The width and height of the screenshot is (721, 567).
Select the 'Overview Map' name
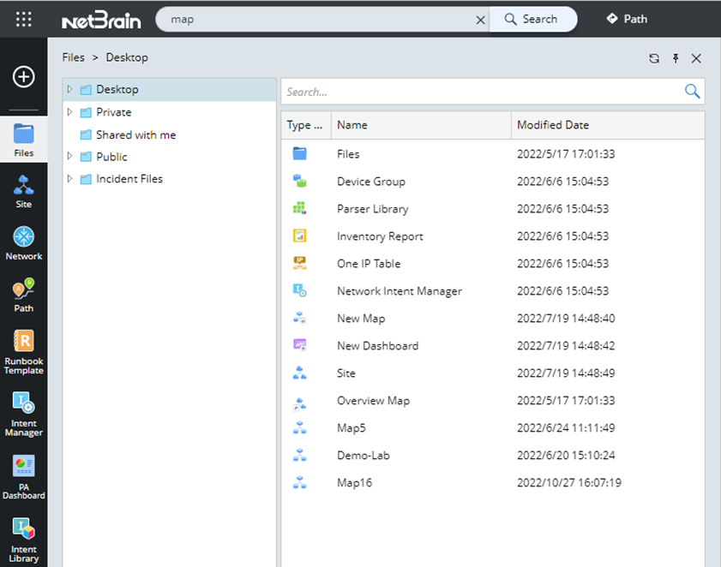373,401
